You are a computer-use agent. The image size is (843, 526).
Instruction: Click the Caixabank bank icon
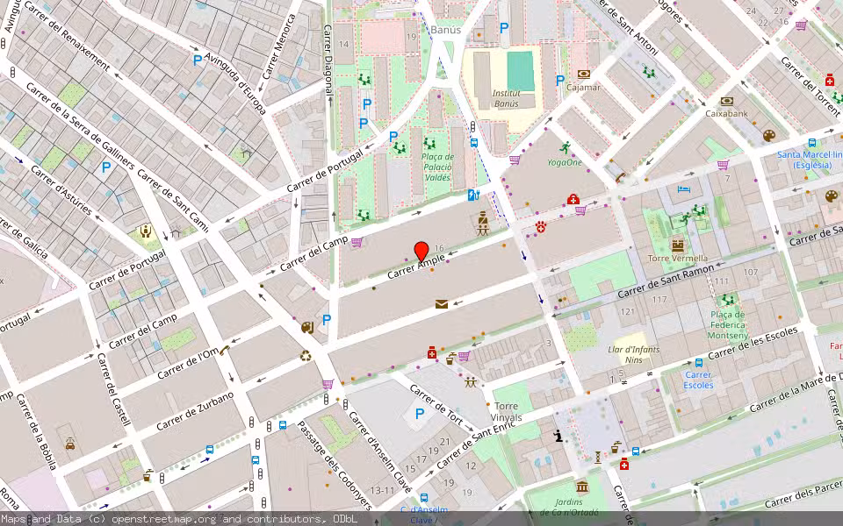coord(726,101)
